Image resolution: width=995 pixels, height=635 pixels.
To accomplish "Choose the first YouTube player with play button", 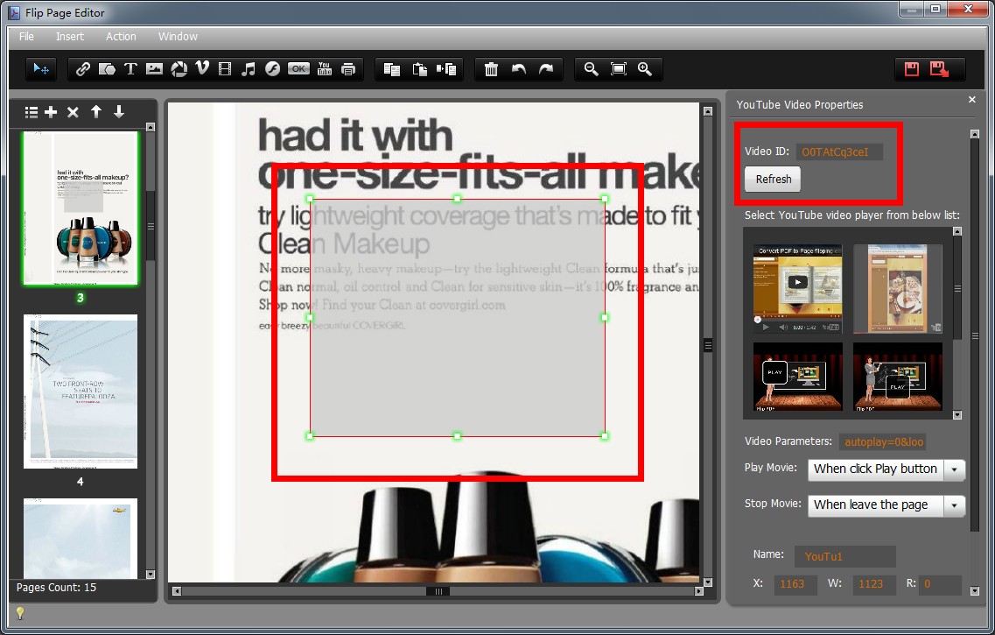I will coord(797,289).
